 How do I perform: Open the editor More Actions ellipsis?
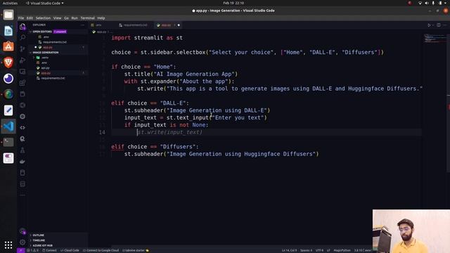point(445,25)
